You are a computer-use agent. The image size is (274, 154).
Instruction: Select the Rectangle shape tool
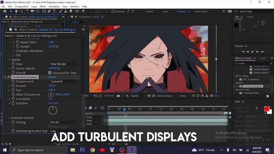(x=44, y=11)
